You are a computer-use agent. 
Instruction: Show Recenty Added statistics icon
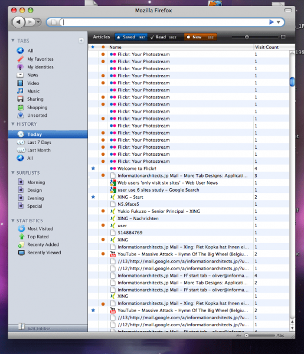pos(21,245)
